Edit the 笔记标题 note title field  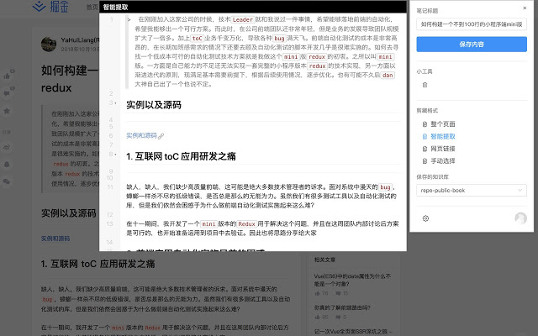472,24
